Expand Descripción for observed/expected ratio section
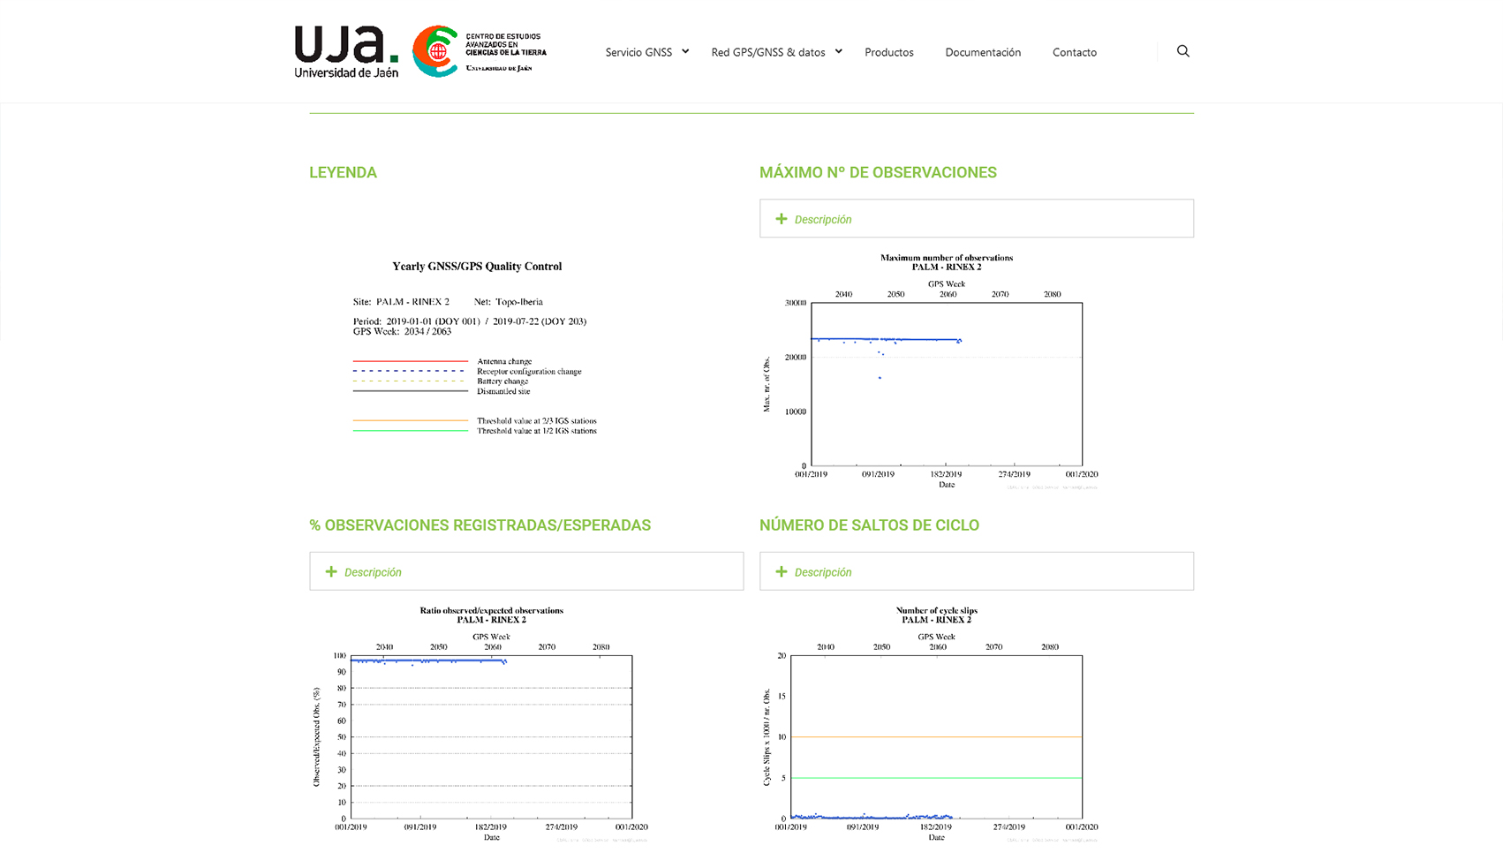Screen dimensions: 1503x853 373,572
